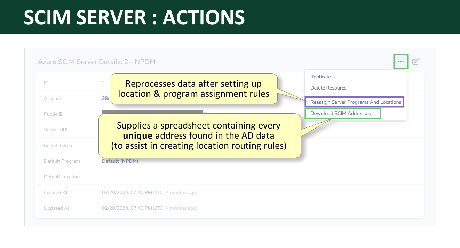The width and height of the screenshot is (460, 248).
Task: Choose Delete Resource from the menu
Action: pos(328,88)
